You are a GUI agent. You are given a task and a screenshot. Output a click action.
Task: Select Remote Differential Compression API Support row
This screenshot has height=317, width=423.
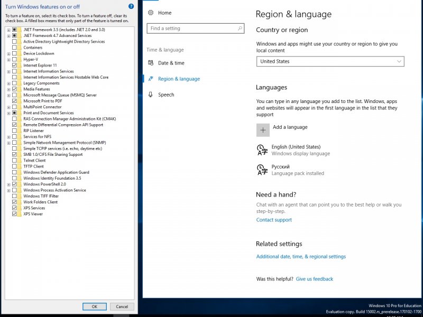point(63,125)
